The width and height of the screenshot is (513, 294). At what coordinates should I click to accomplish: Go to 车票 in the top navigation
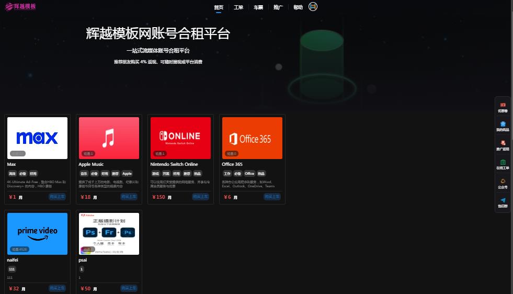tap(258, 7)
